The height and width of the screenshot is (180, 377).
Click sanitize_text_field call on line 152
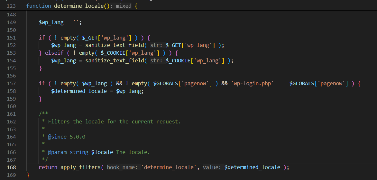115,45
